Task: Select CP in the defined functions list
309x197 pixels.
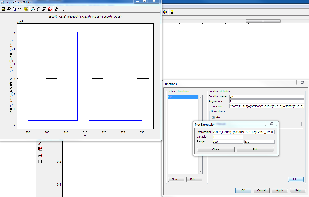Action: click(x=183, y=97)
